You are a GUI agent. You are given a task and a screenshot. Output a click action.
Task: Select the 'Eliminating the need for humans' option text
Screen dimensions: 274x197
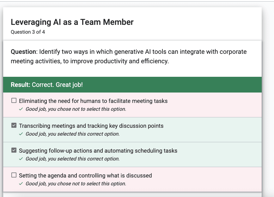[x=93, y=101]
